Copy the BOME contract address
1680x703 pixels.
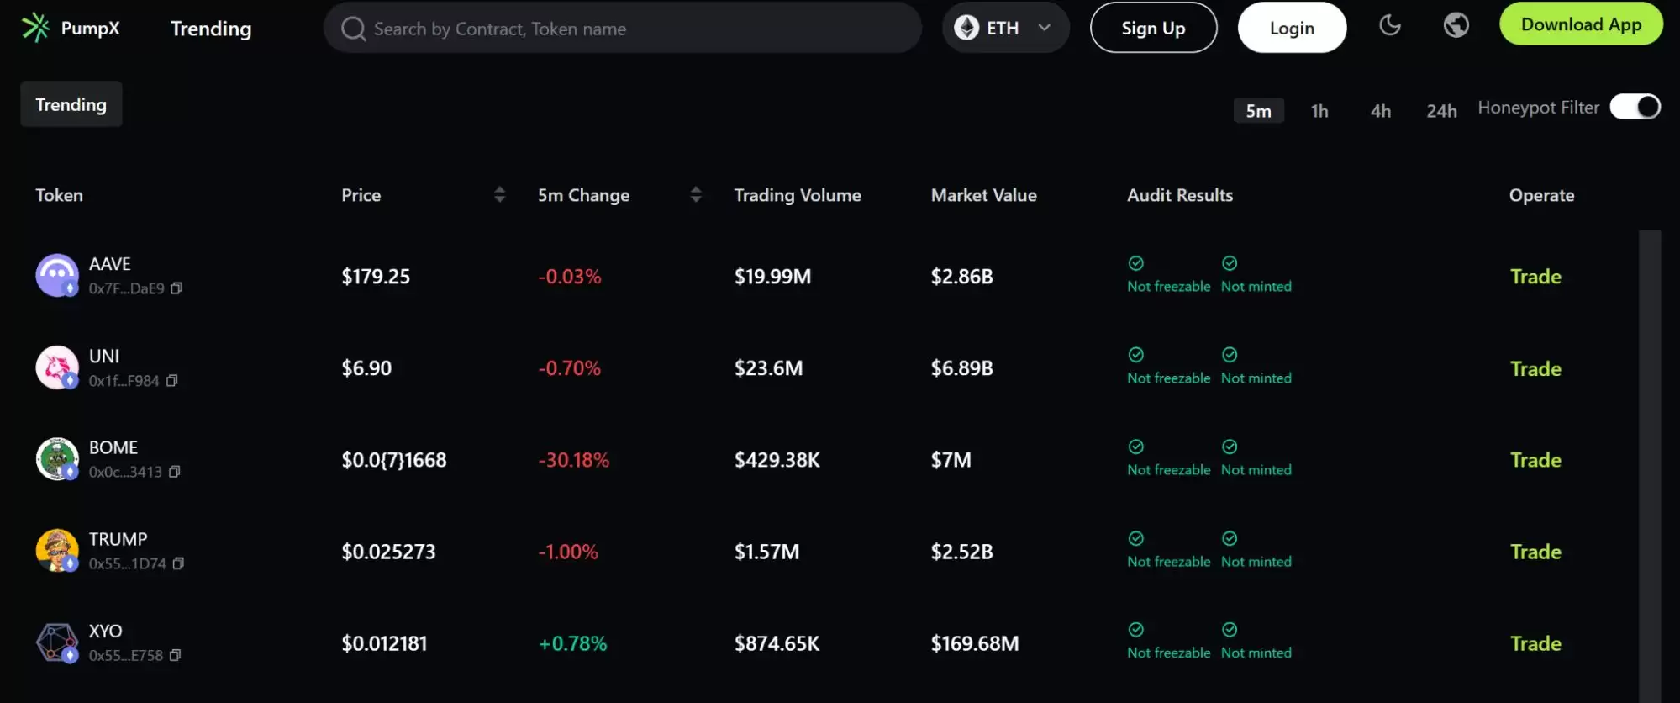point(175,472)
